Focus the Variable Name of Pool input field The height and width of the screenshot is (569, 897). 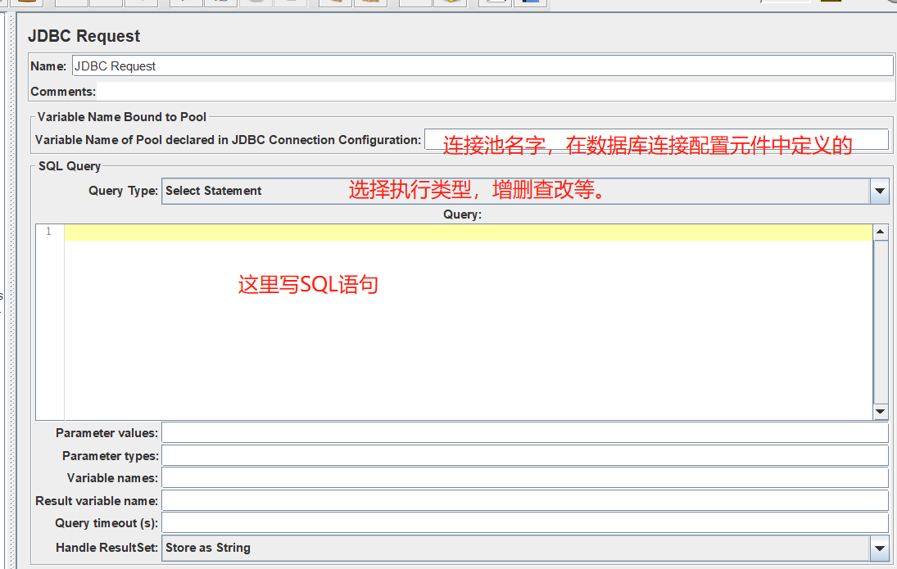tap(656, 139)
